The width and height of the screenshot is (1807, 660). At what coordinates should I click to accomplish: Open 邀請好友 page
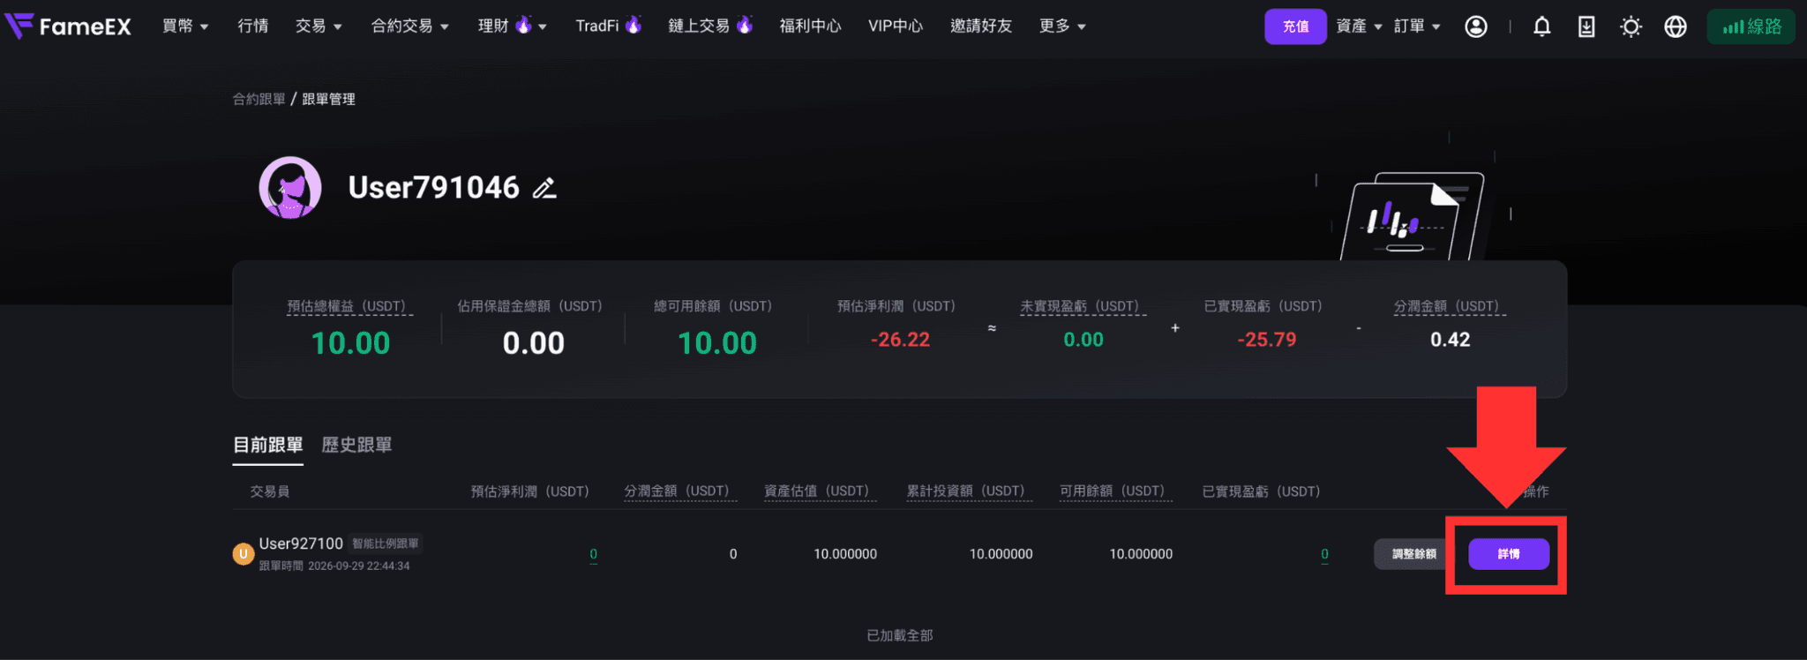[981, 26]
